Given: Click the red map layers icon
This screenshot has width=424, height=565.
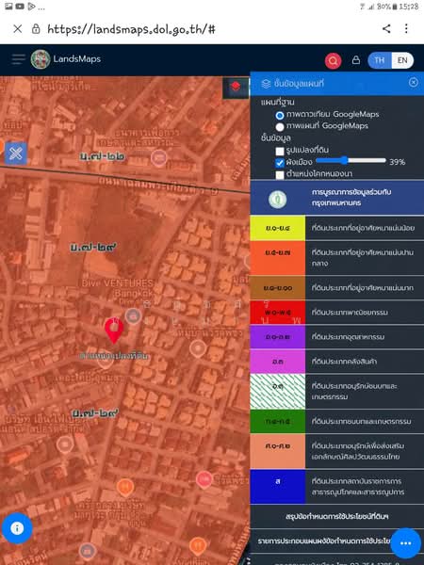Looking at the screenshot, I should (236, 87).
